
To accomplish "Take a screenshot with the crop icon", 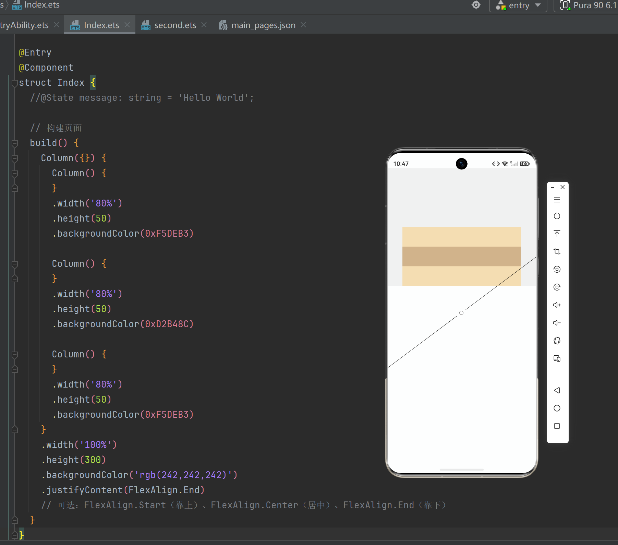I will coord(557,251).
